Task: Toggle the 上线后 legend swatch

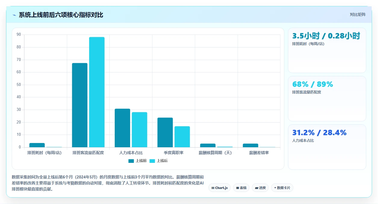Action: point(152,161)
